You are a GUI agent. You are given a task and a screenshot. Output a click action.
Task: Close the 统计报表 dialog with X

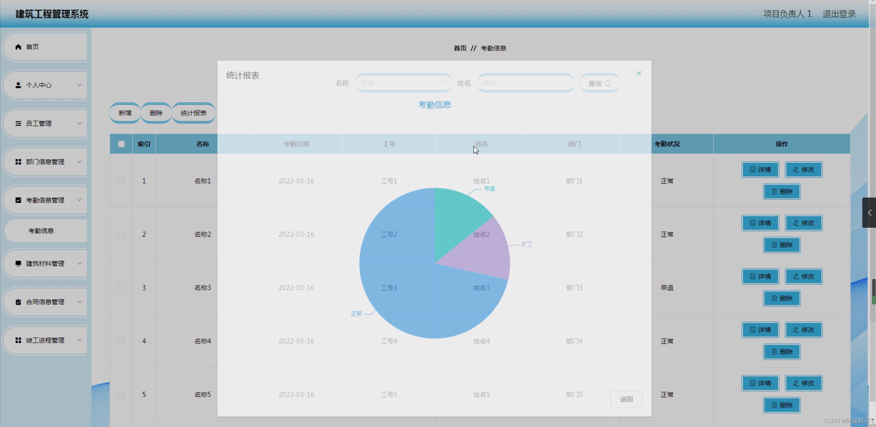click(639, 74)
